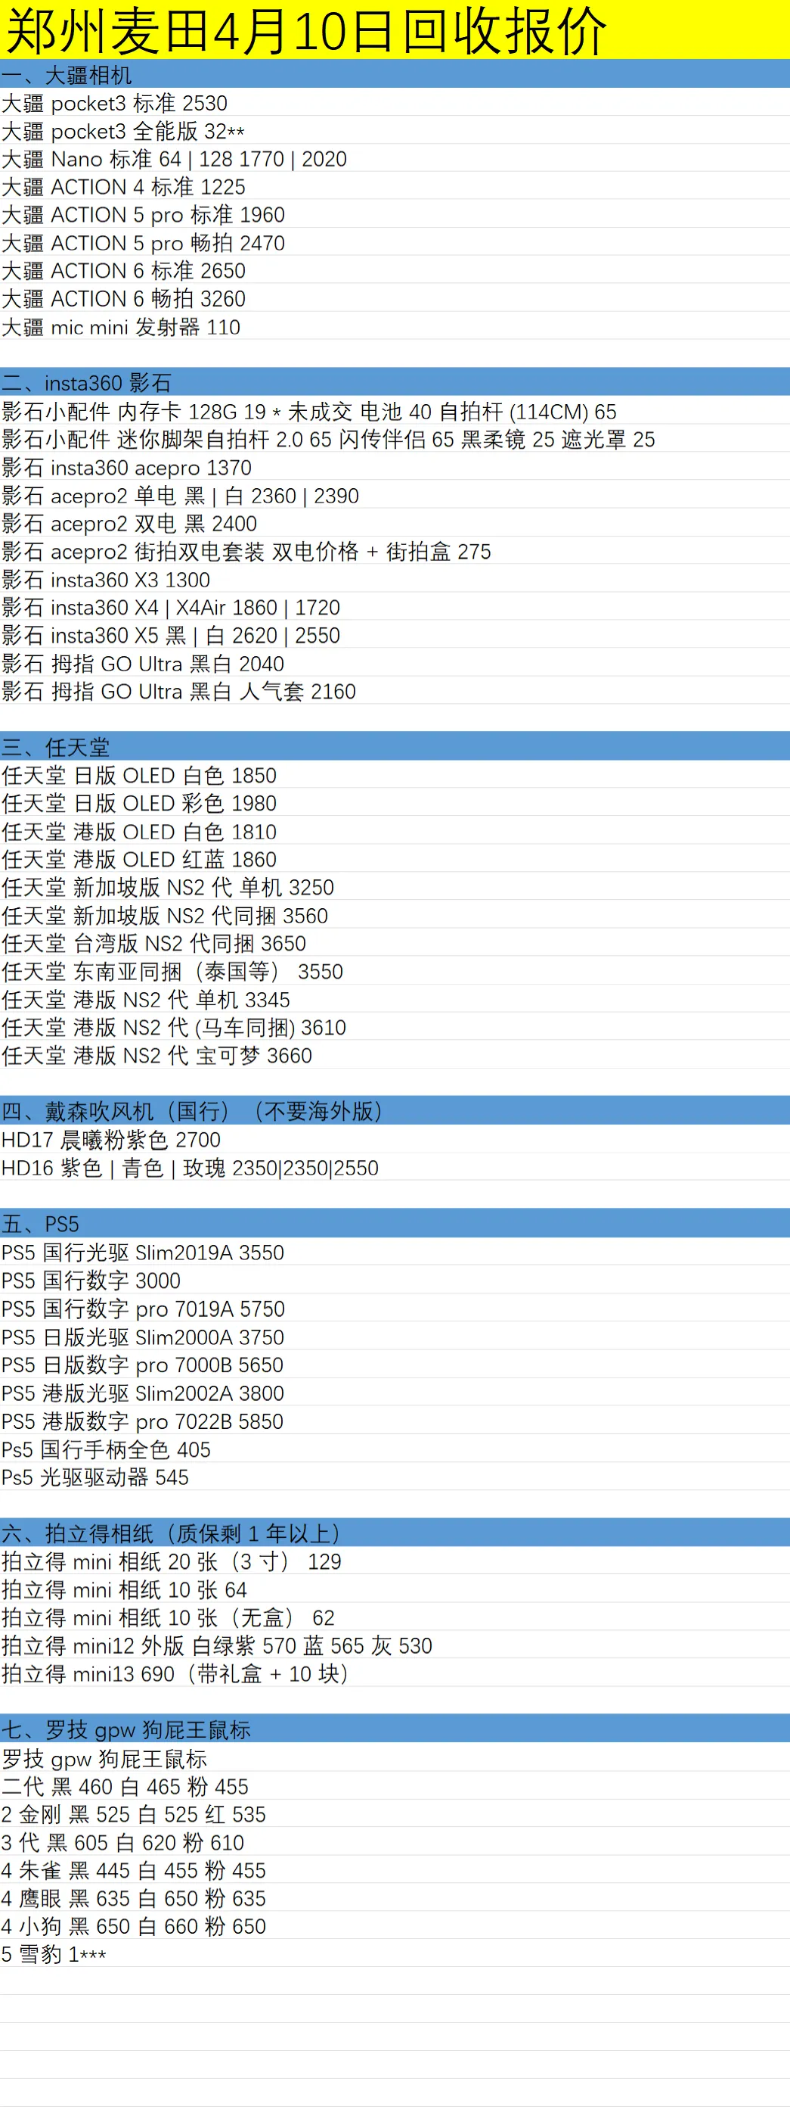This screenshot has width=790, height=2107.
Task: Click section header 三、任天堂
Action: coord(395,748)
